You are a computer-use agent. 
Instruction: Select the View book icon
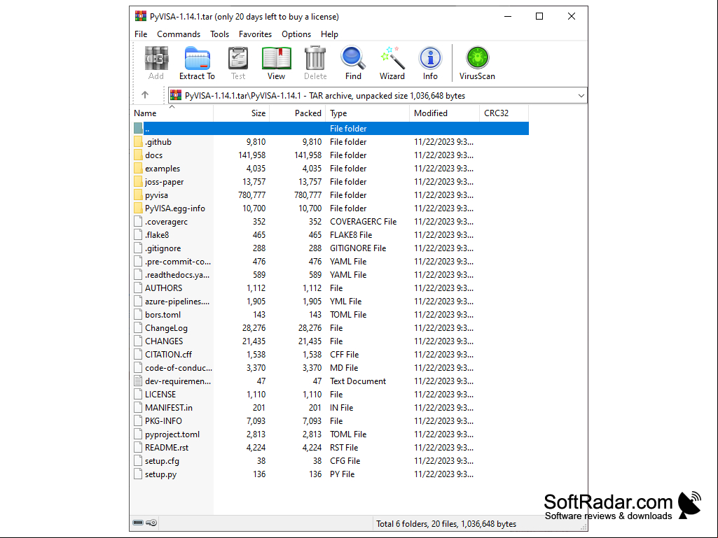coord(276,58)
